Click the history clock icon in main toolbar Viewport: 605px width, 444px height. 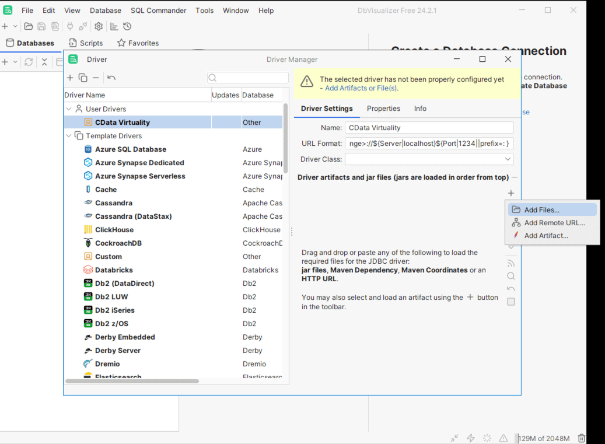click(127, 26)
